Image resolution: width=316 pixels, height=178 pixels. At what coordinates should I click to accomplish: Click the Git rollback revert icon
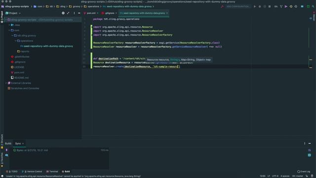(296, 6)
